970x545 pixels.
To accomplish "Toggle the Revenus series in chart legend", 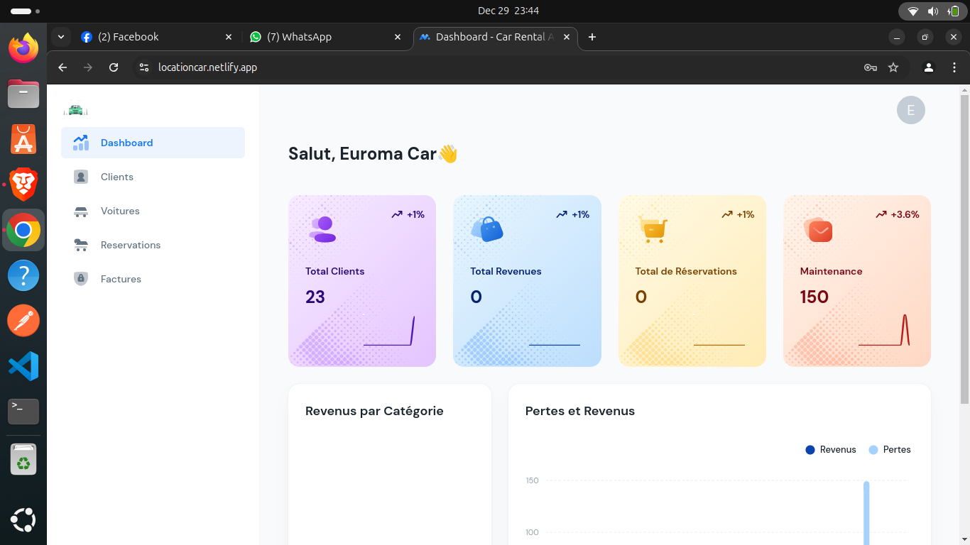I will click(x=831, y=449).
